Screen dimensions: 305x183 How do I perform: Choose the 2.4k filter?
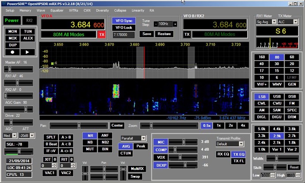point(262,142)
